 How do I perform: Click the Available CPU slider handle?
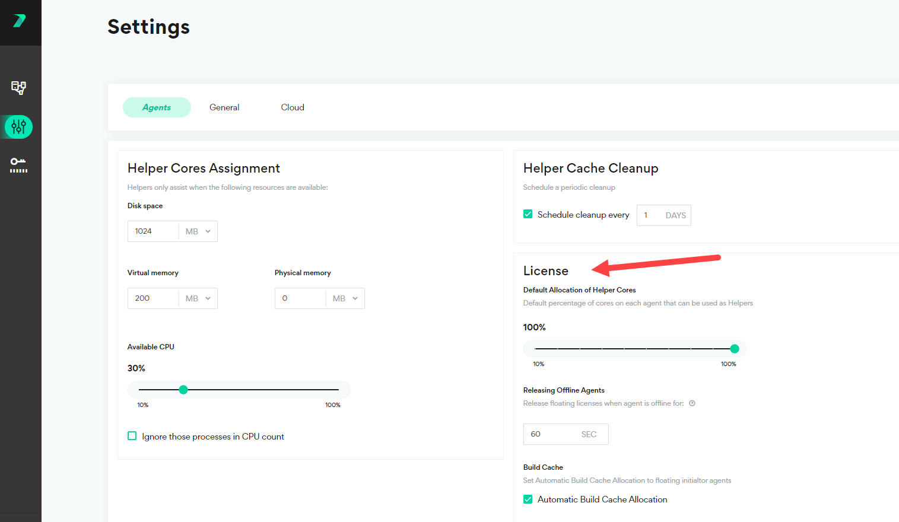pos(183,390)
